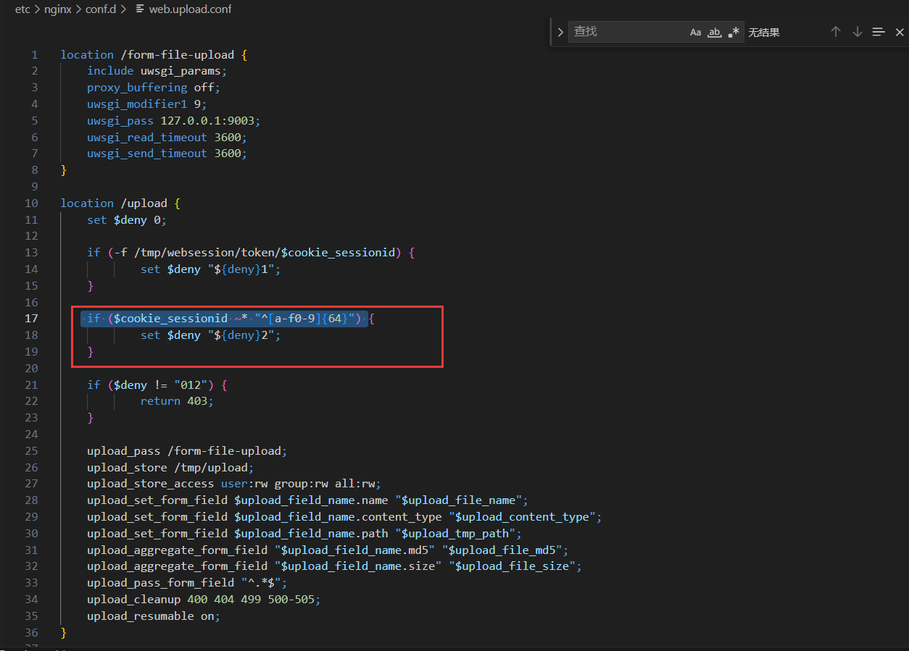
Task: Open the web.upload.conf breadcrumb file
Action: 190,9
